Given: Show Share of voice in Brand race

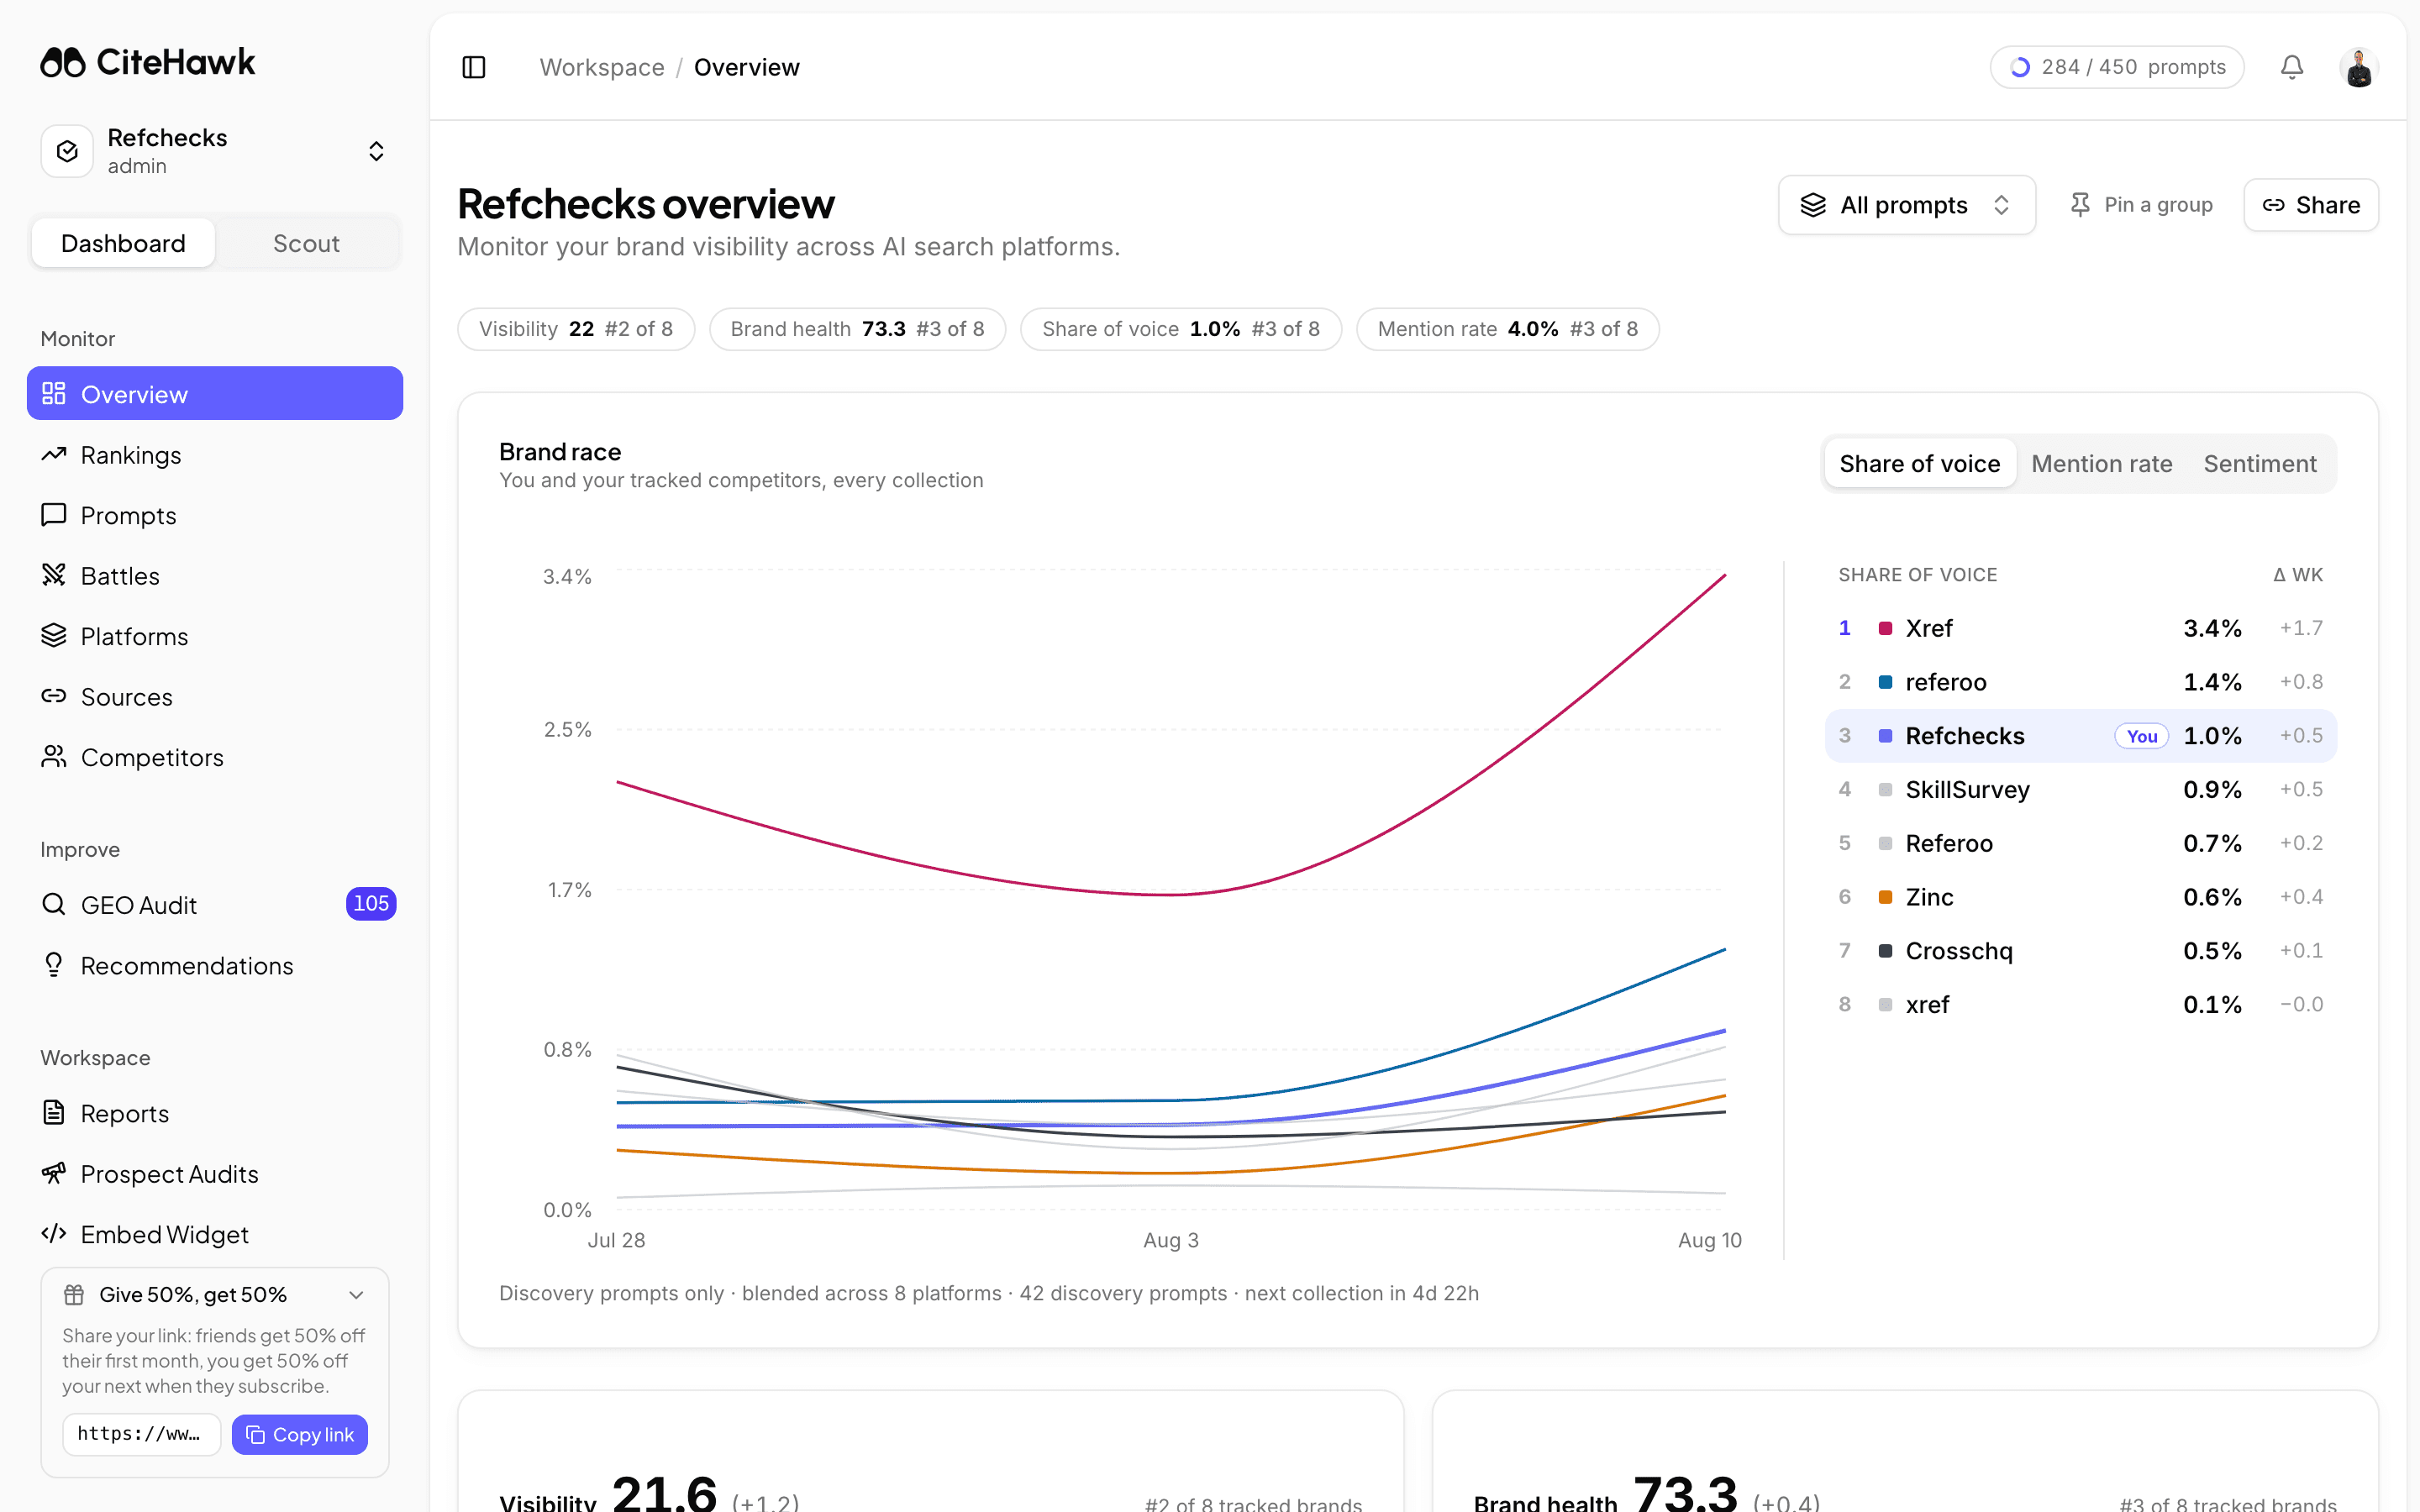Looking at the screenshot, I should 1919,464.
